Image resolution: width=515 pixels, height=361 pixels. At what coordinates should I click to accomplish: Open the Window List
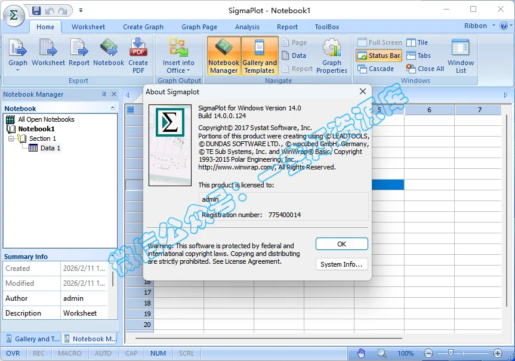[461, 55]
